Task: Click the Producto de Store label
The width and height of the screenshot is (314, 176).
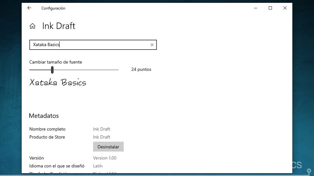Action: (47, 137)
